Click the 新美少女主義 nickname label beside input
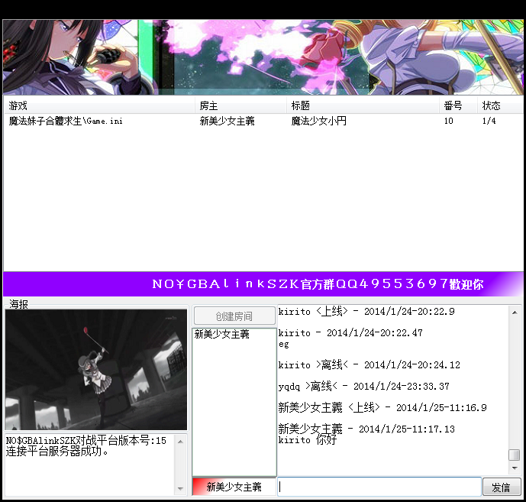The height and width of the screenshot is (502, 526). click(x=234, y=487)
